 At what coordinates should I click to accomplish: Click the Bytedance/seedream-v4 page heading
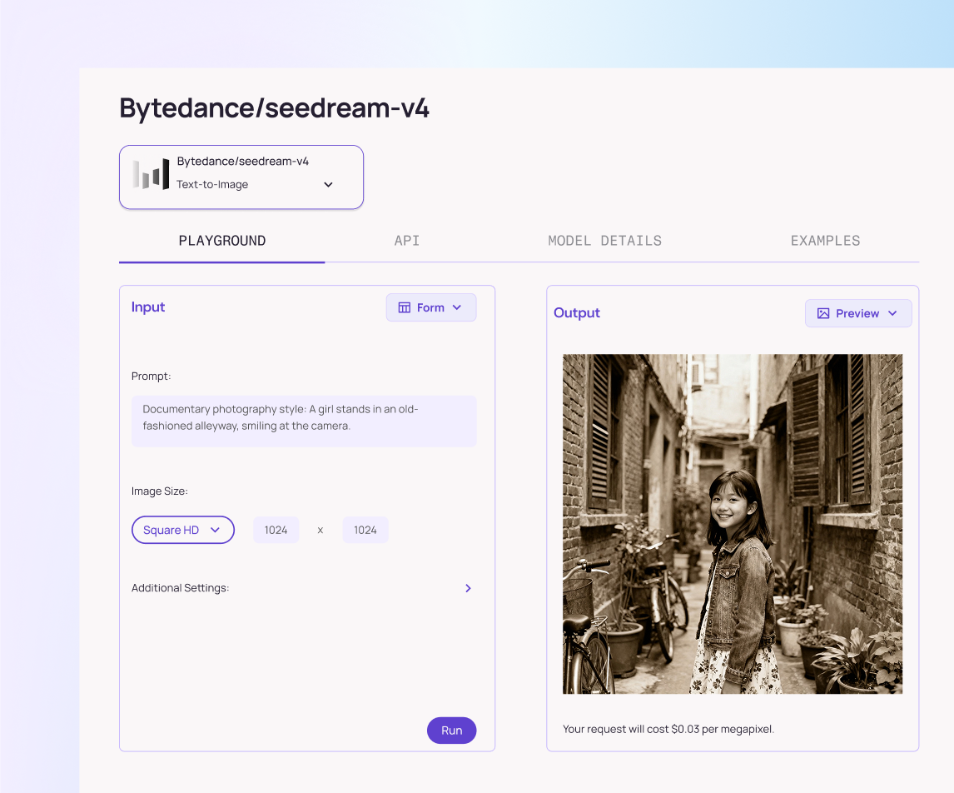coord(274,108)
